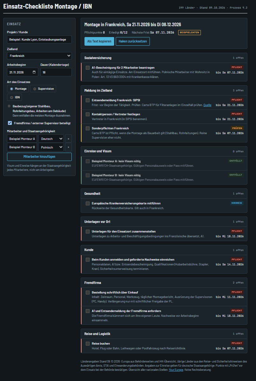Screen dimensions: 256x381
Task: Check A1 und Entsendemeldung der Fremdfirma anfordern
Action: [x=88, y=311]
